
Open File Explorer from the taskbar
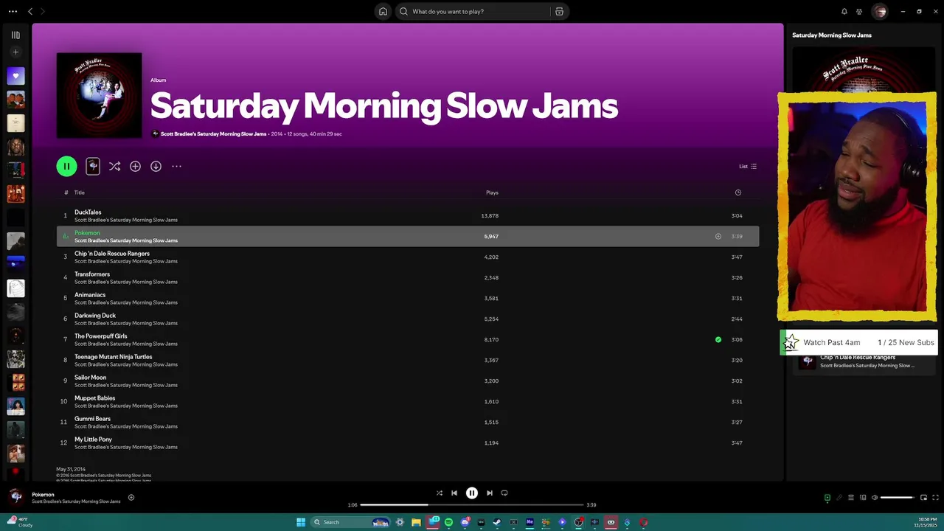click(x=416, y=522)
